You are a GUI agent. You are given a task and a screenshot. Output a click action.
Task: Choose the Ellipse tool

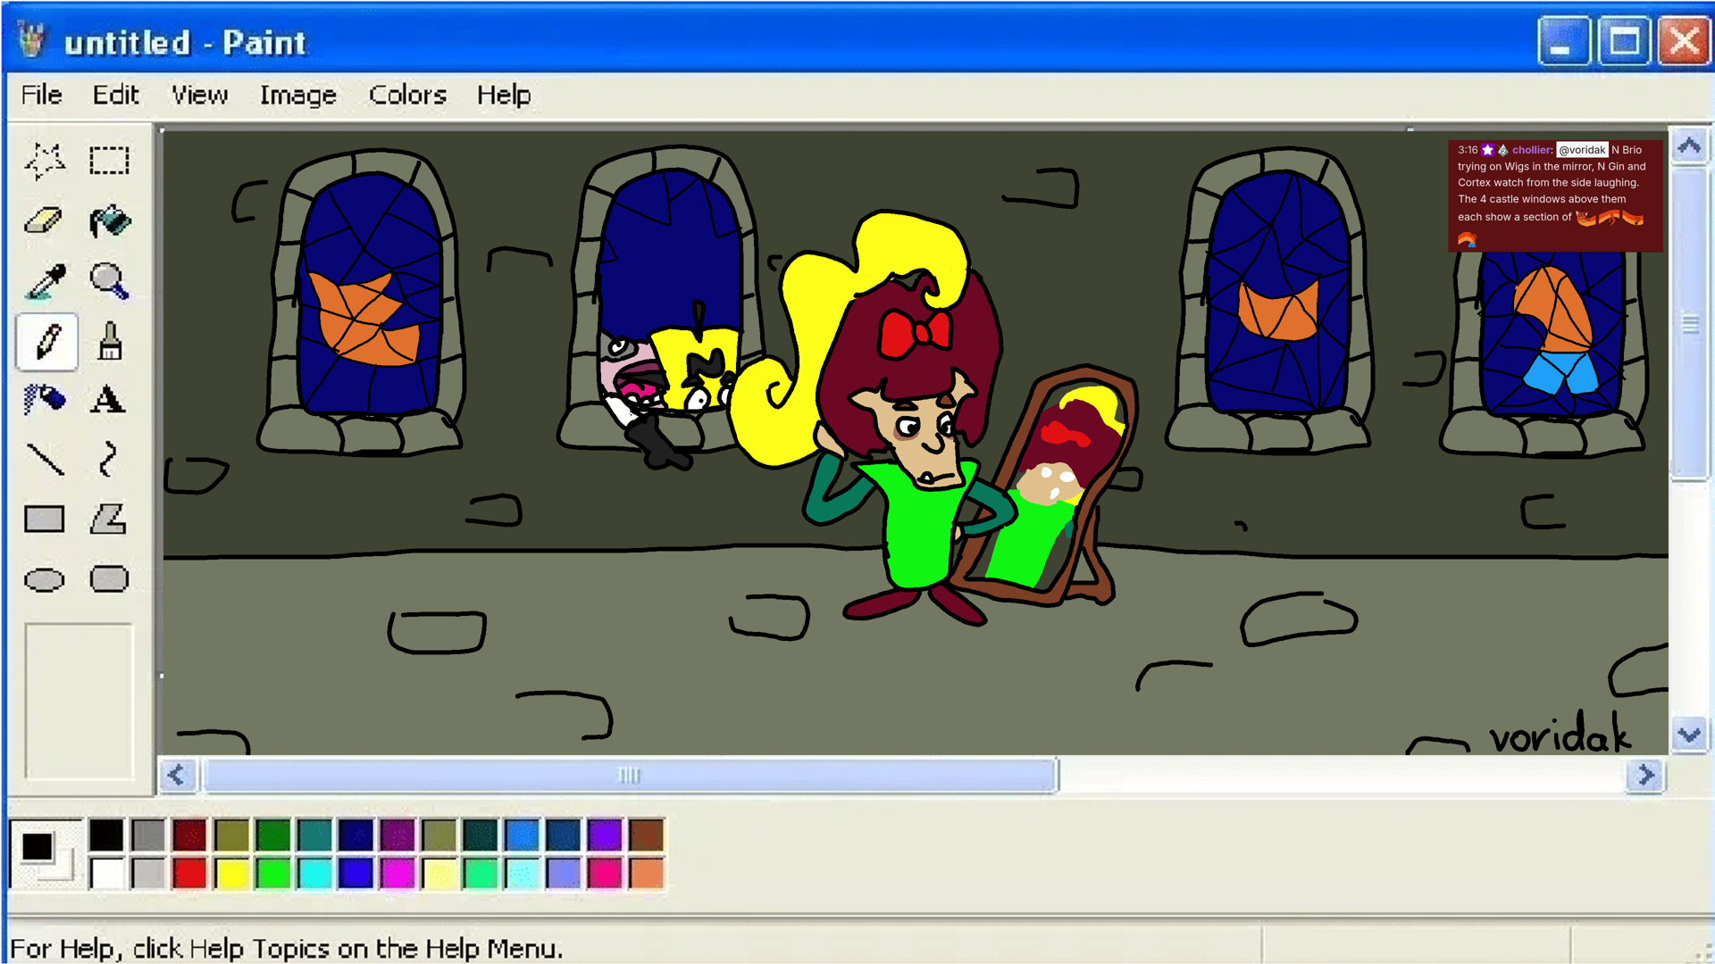pos(45,579)
